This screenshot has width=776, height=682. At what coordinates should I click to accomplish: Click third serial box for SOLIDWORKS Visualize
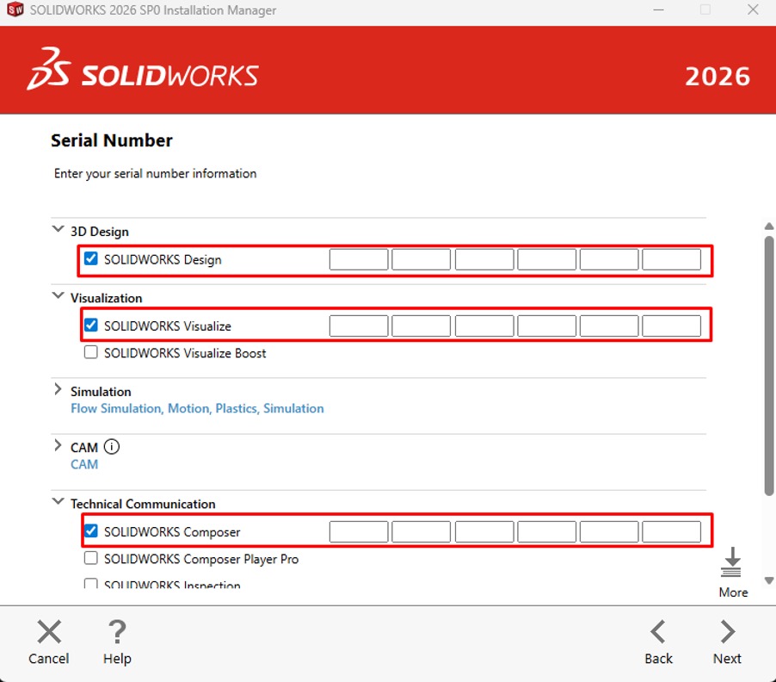(x=484, y=325)
